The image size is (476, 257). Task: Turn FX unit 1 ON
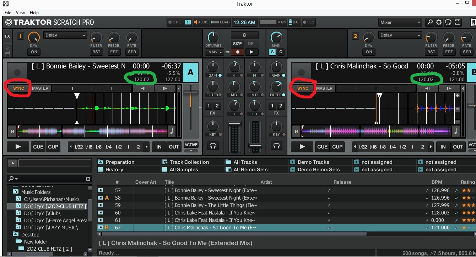pos(34,52)
